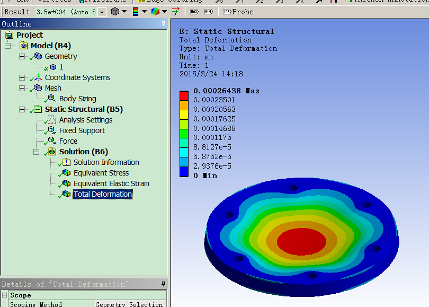429x307 pixels.
Task: Collapse the Scope section in Details
Action: (x=5, y=295)
